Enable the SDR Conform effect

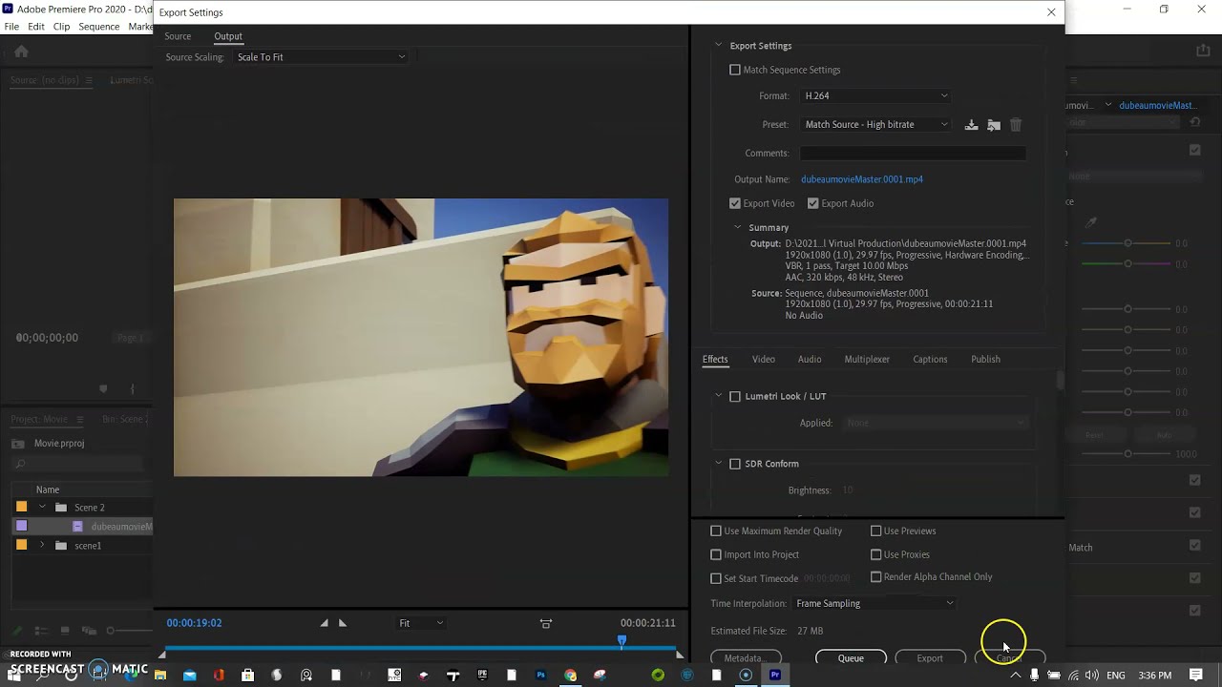(735, 464)
